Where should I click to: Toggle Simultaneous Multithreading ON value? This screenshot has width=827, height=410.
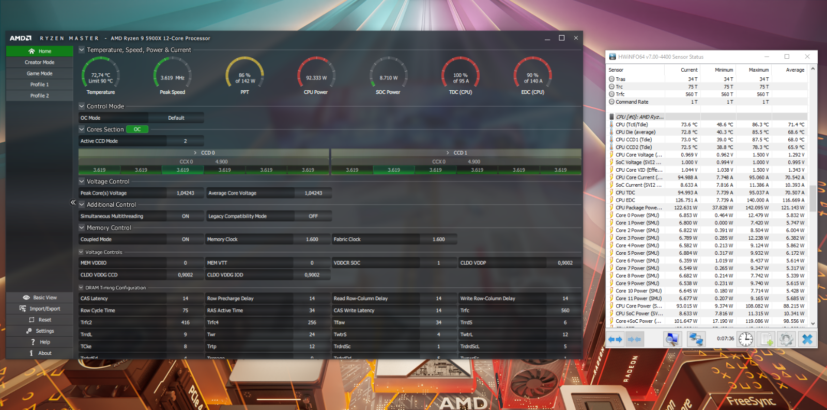coord(186,216)
